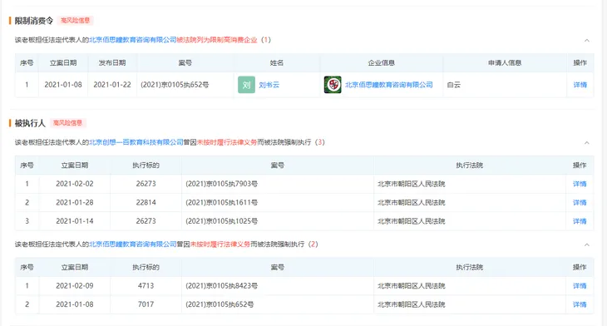Screen dimensions: 607x326
Task: Select 发布日期 cell 2021-01-22
Action: point(112,85)
